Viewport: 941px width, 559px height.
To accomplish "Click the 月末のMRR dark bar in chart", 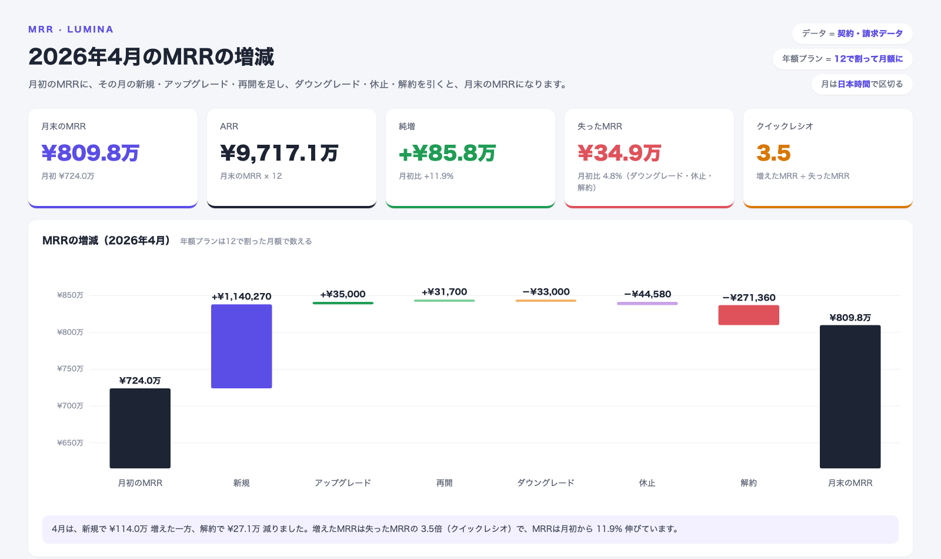I will coord(850,397).
